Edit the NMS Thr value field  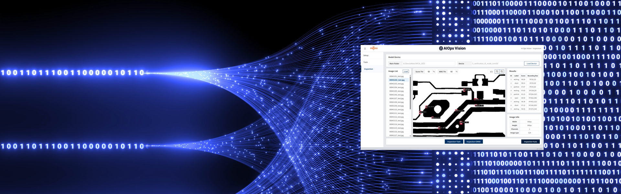452,72
